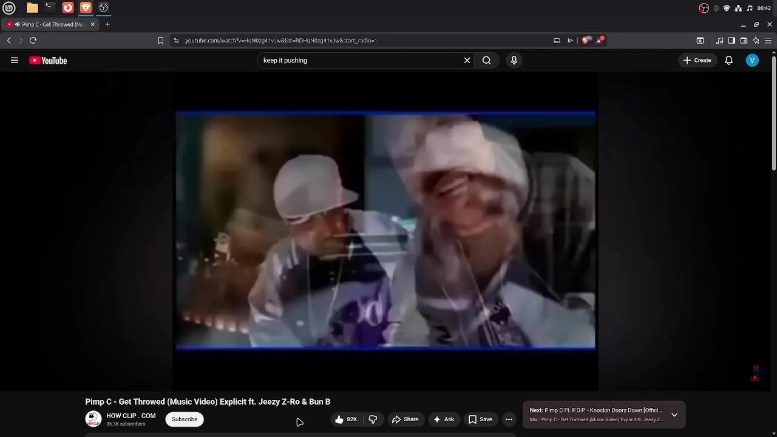This screenshot has width=777, height=437.
Task: Click 'Next: Pimp C Ft. P.O.P. - Knockin Doorz Down'
Action: click(x=595, y=410)
